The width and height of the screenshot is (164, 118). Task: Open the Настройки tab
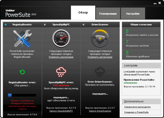(133, 14)
